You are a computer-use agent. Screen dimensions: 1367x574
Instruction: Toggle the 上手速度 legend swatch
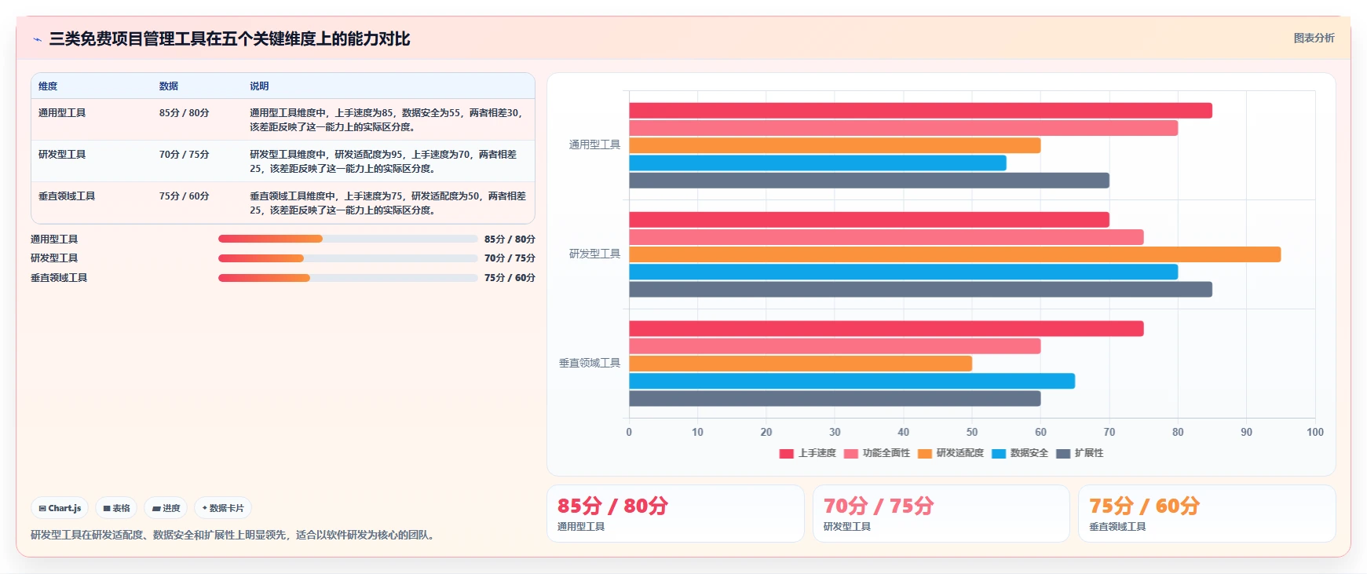[x=786, y=453]
